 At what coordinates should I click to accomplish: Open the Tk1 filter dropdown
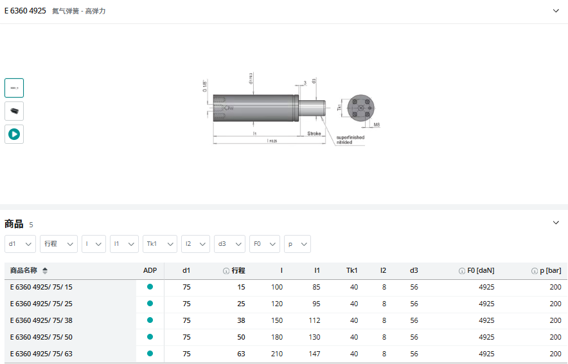[159, 244]
